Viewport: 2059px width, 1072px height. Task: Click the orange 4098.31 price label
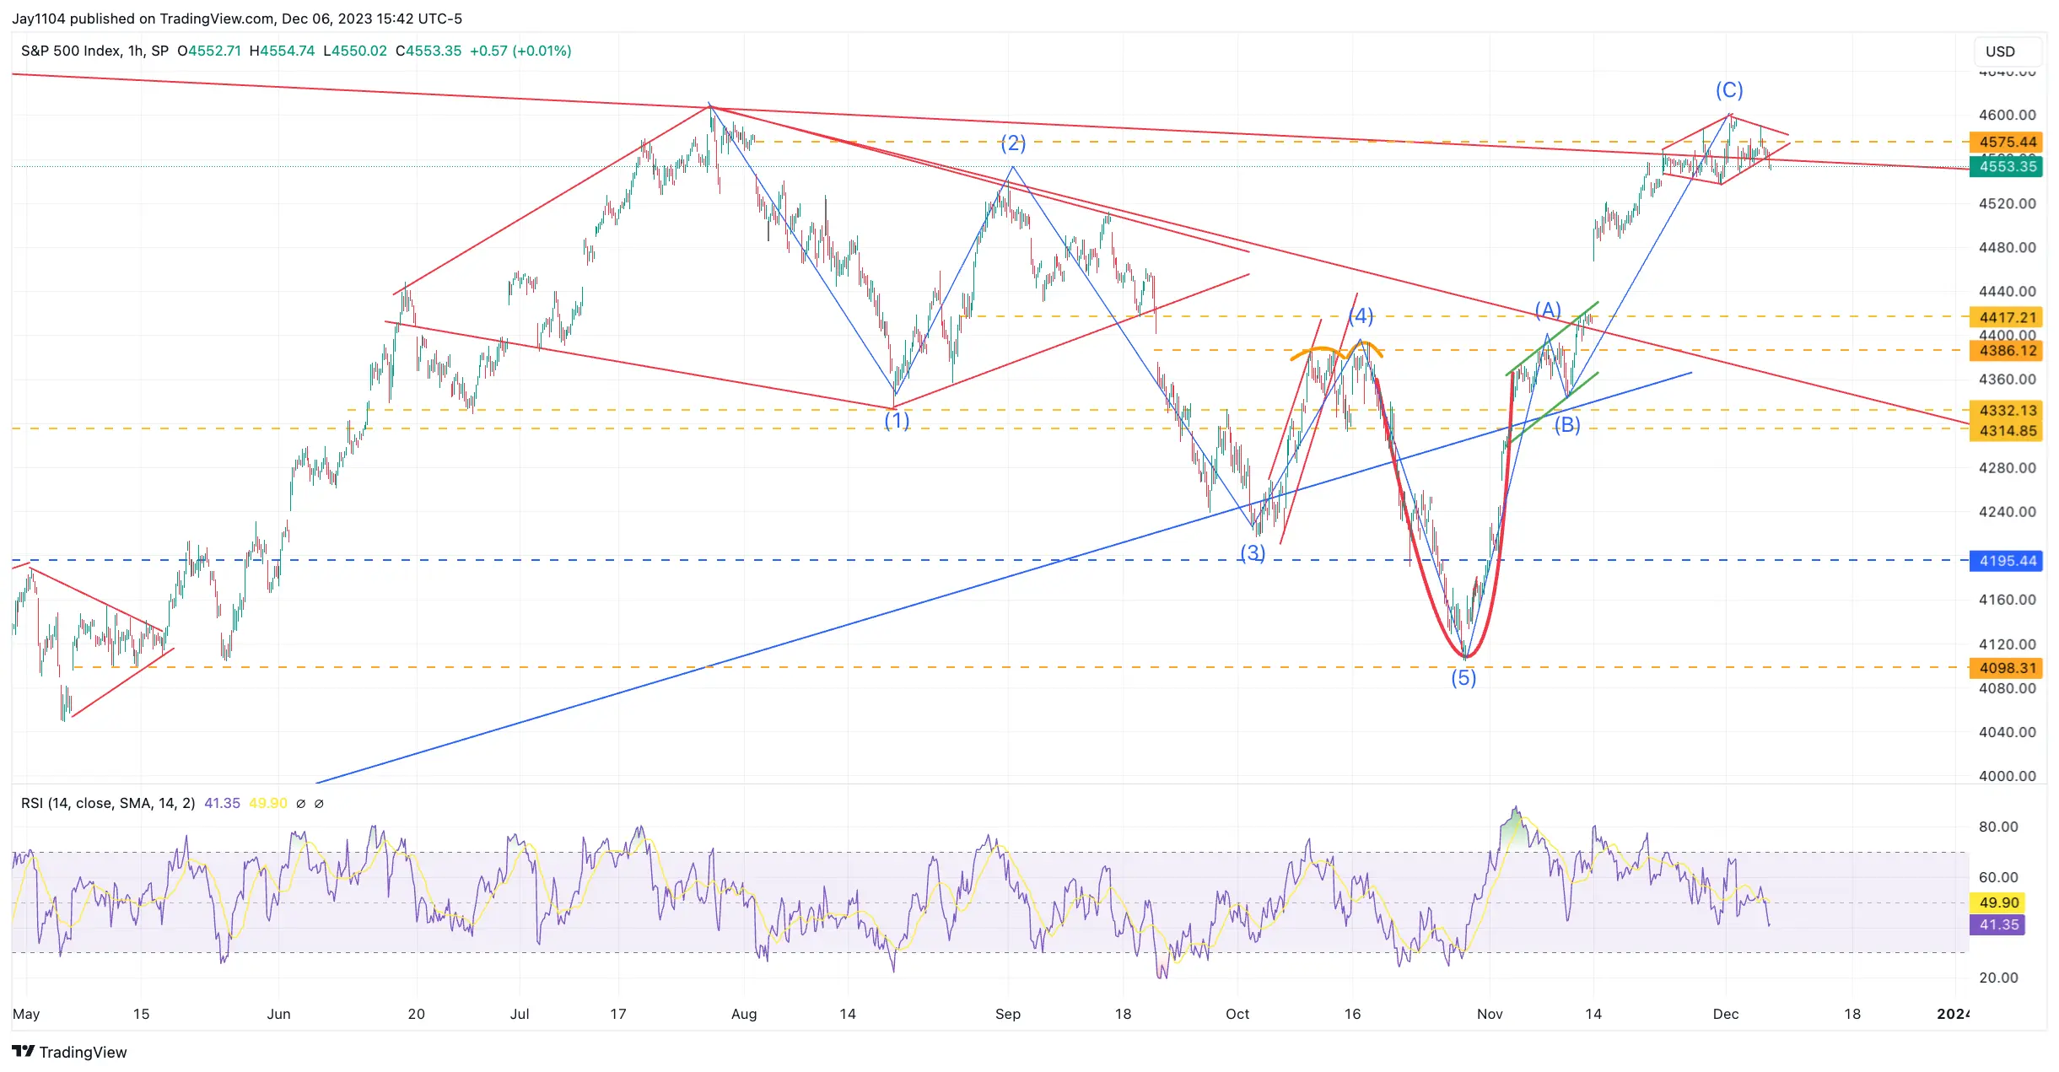click(x=2006, y=667)
